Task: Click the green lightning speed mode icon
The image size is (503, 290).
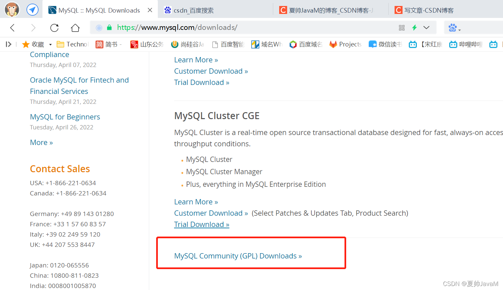Action: (x=414, y=28)
